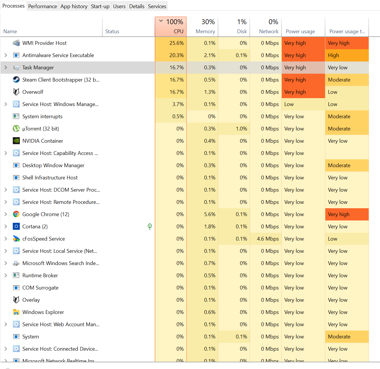Click the Overwolf wolf icon

tap(16, 92)
